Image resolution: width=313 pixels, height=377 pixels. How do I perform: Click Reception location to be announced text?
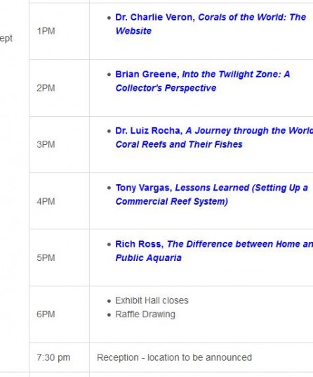tap(174, 357)
